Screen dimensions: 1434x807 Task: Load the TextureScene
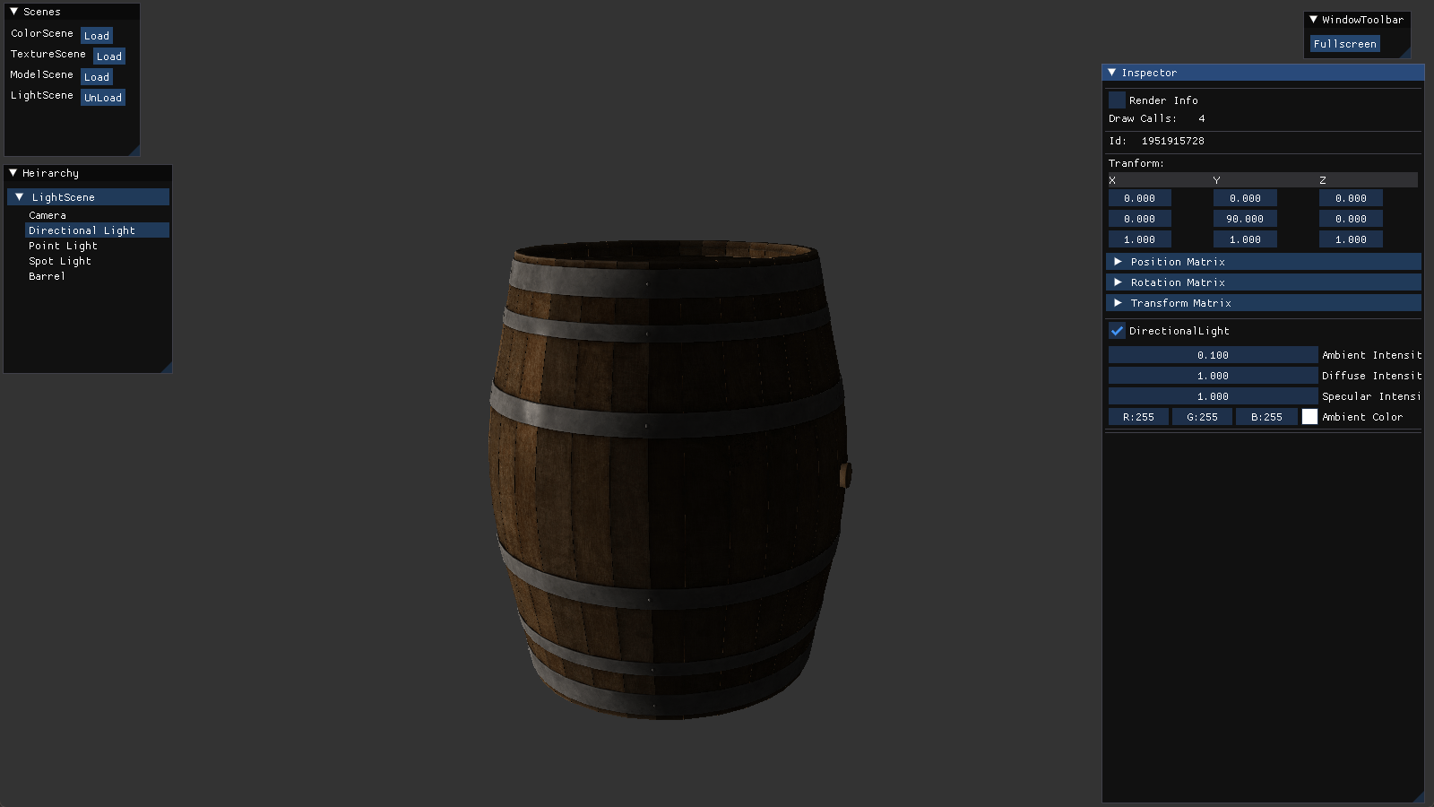coord(109,56)
